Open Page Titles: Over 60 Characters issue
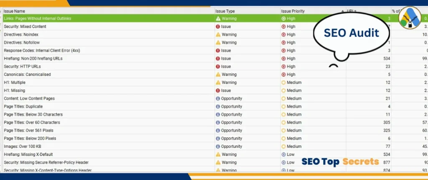The height and width of the screenshot is (180, 428). tap(32, 122)
